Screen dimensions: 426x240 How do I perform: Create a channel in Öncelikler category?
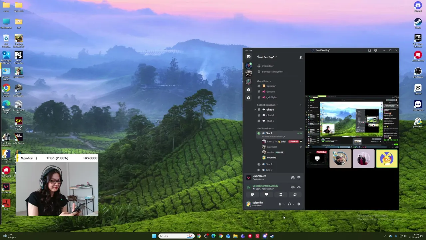[x=301, y=81]
